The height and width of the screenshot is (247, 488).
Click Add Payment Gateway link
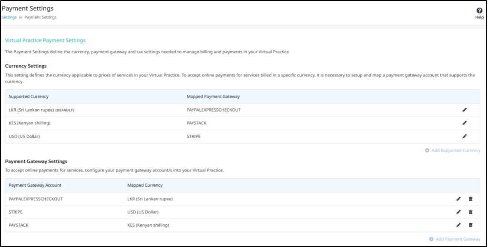455,239
